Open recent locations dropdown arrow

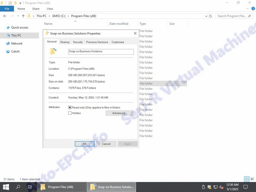18,16
